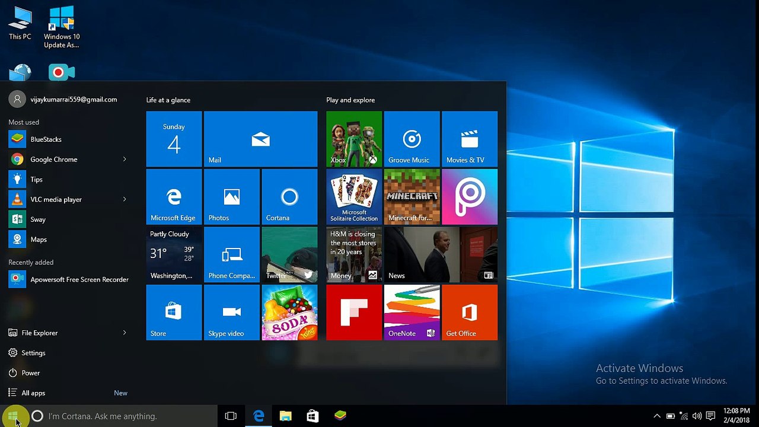Open the Action Center notifications icon
759x427 pixels.
pos(710,416)
